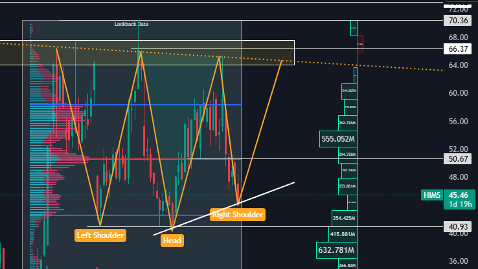Select the 294.728M volume bar

[x=348, y=155]
